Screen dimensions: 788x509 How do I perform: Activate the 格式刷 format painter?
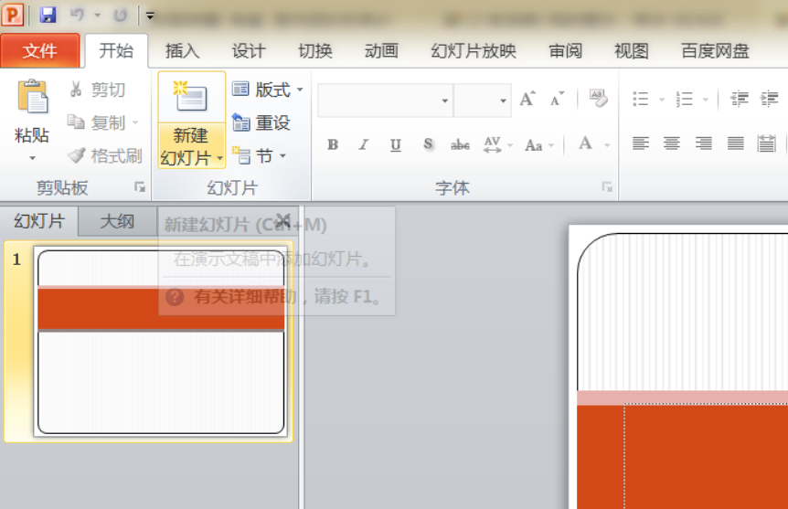105,155
